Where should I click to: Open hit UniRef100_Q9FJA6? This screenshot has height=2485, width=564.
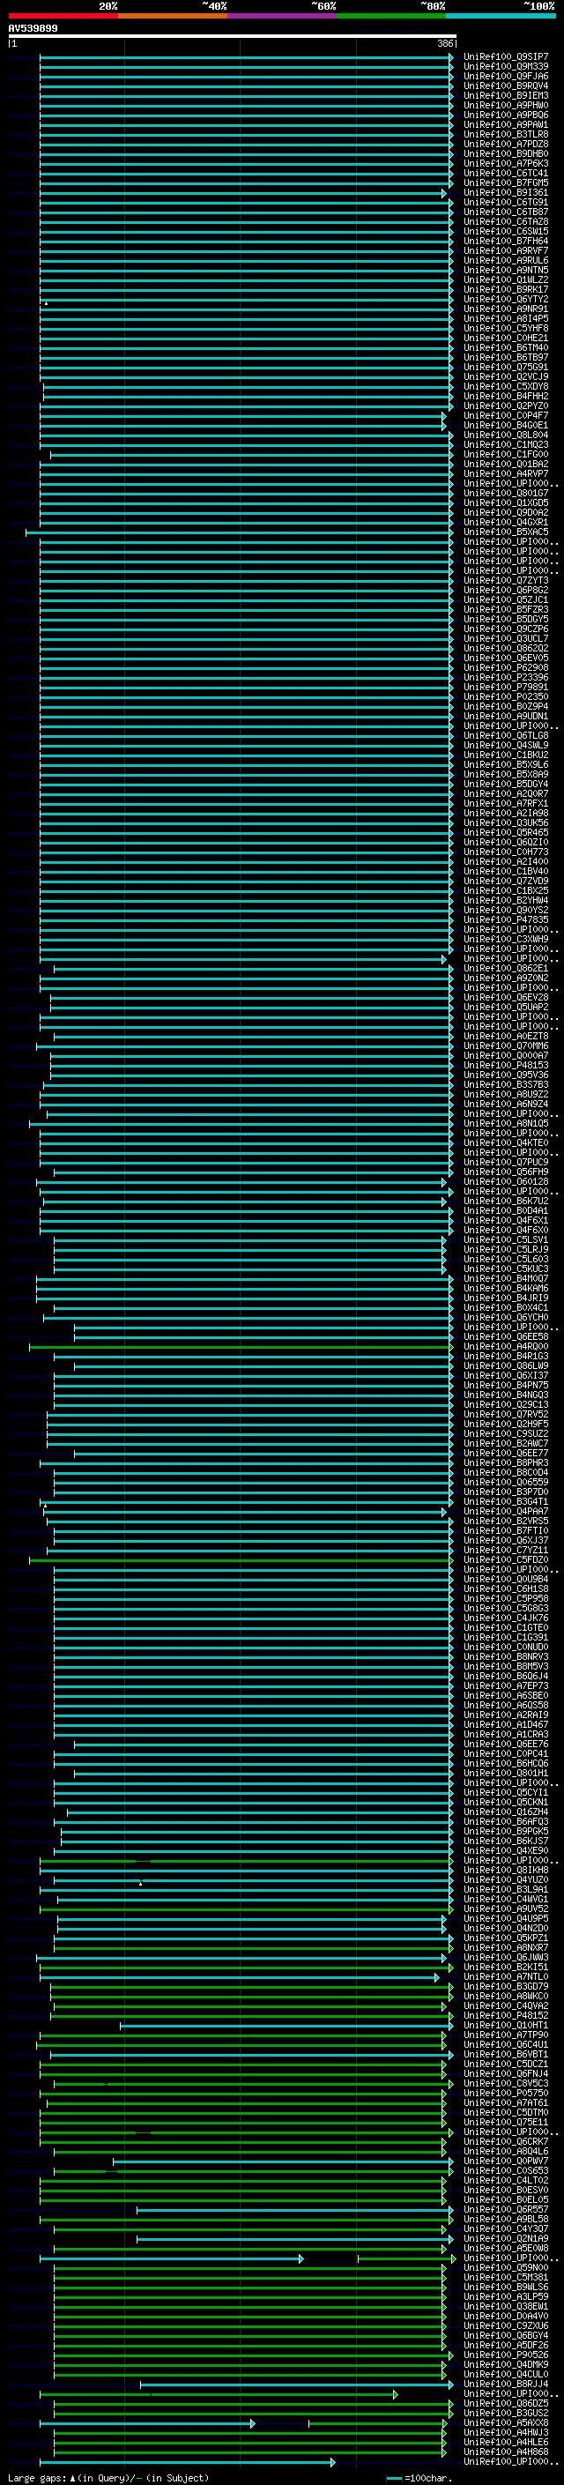(x=506, y=76)
